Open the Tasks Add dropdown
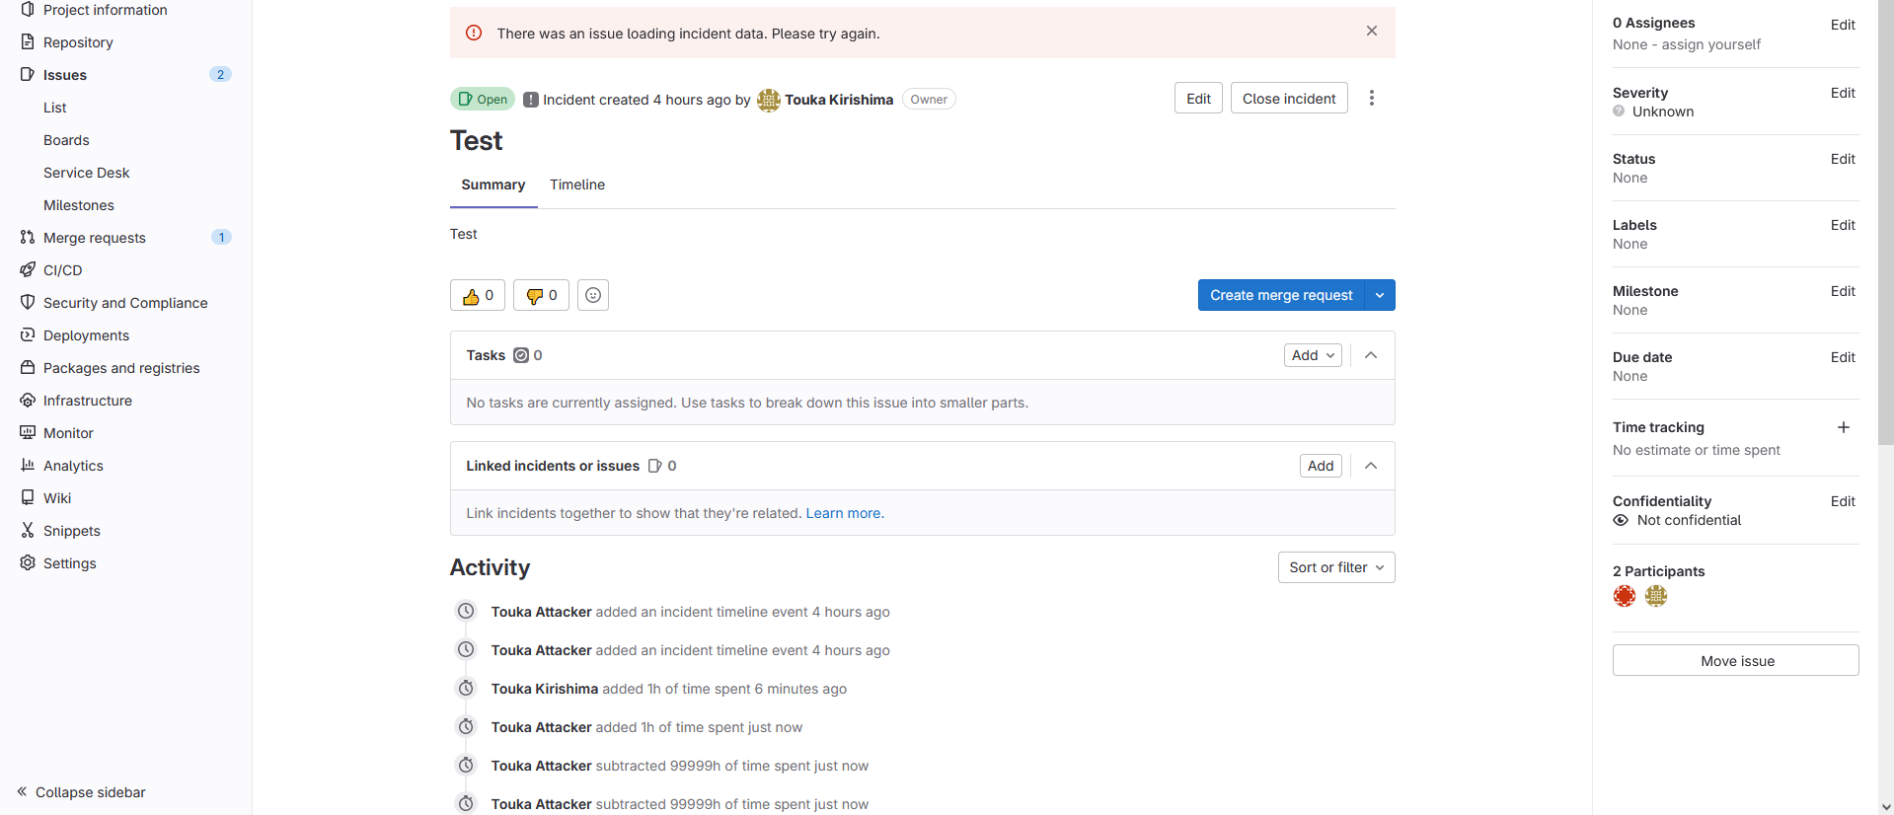Screen dimensions: 1894x815 [1312, 355]
